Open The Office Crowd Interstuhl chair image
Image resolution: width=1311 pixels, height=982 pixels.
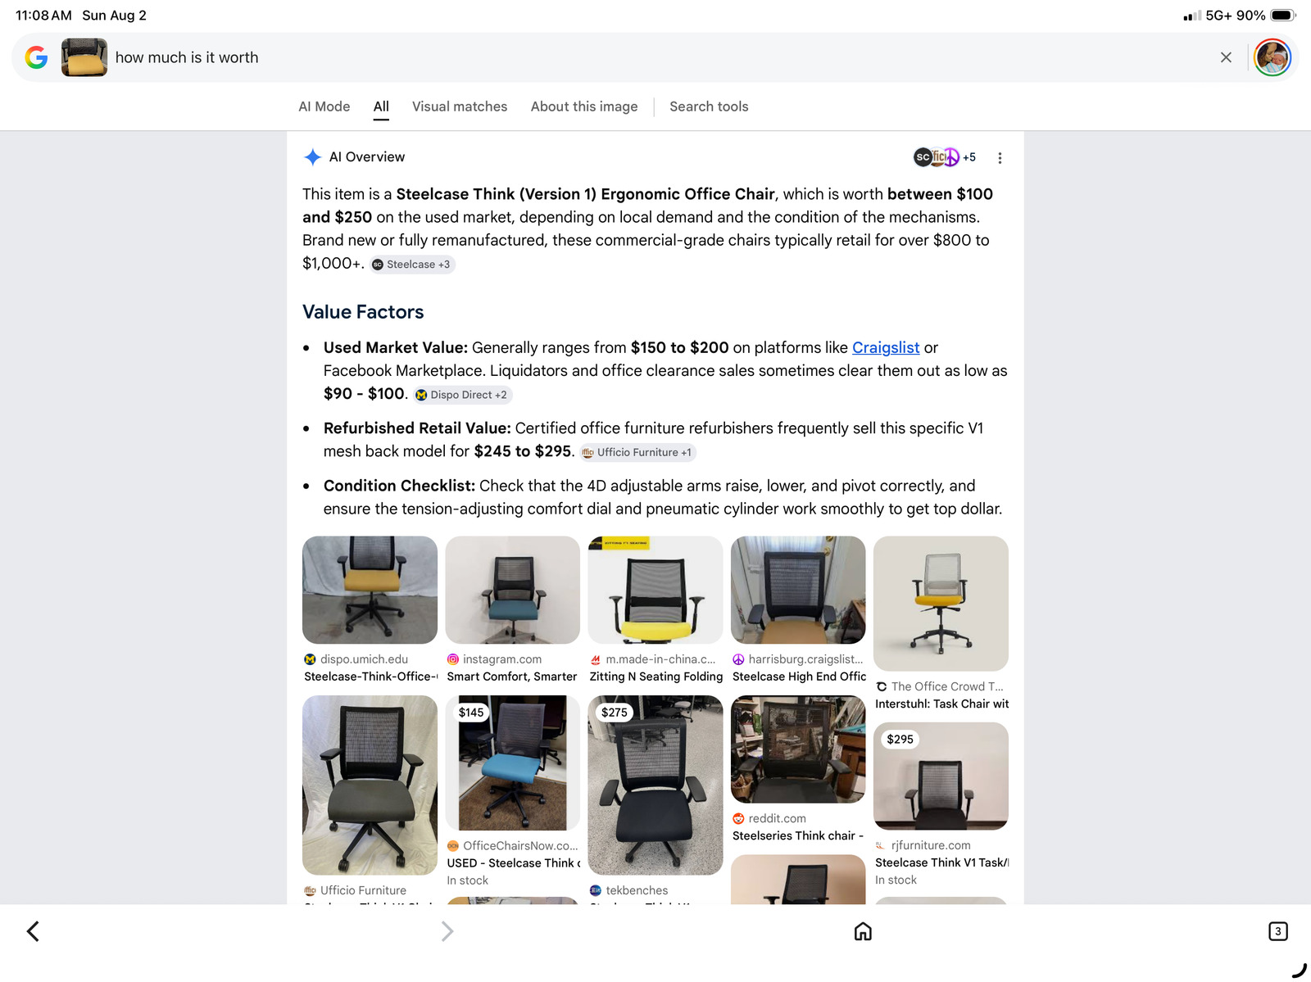(941, 604)
